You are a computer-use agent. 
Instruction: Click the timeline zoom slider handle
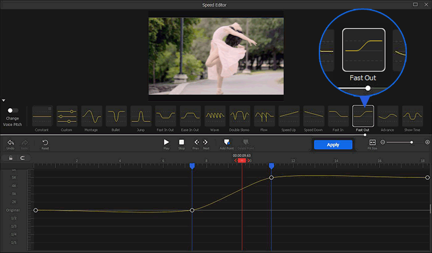[x=411, y=142]
